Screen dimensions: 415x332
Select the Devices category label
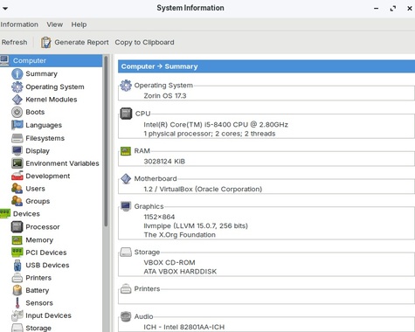[x=26, y=214]
